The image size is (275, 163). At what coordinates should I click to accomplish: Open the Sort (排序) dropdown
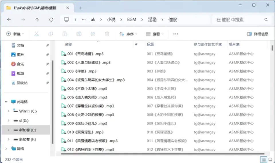coord(128,34)
